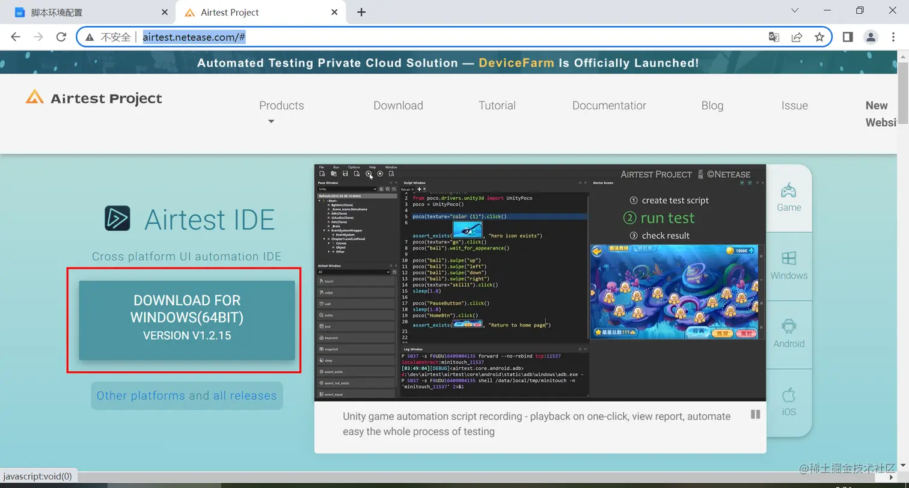Viewport: 909px width, 488px height.
Task: Select the Airtest Project tab
Action: 261,12
